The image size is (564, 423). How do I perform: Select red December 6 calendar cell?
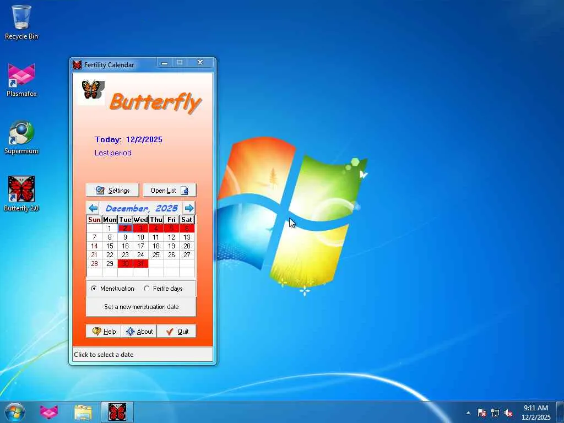[x=187, y=229]
